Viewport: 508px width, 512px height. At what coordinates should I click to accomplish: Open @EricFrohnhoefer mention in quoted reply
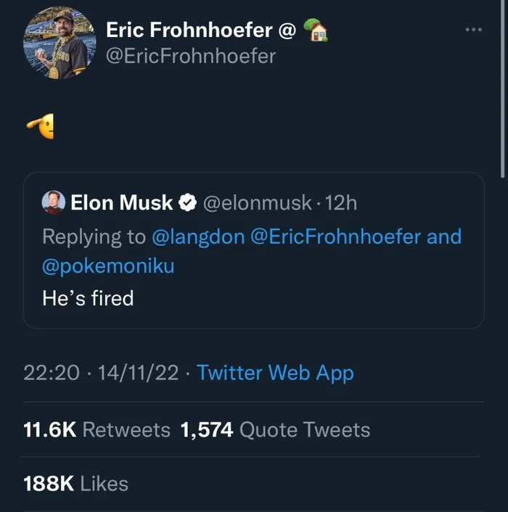tap(335, 236)
